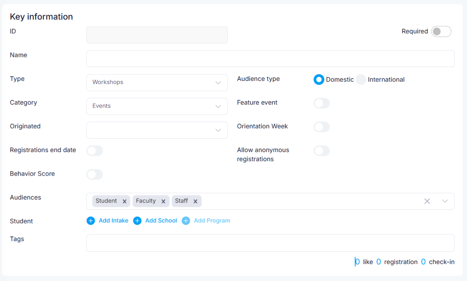This screenshot has height=281, width=467.
Task: Clear all selected audiences
Action: (427, 201)
